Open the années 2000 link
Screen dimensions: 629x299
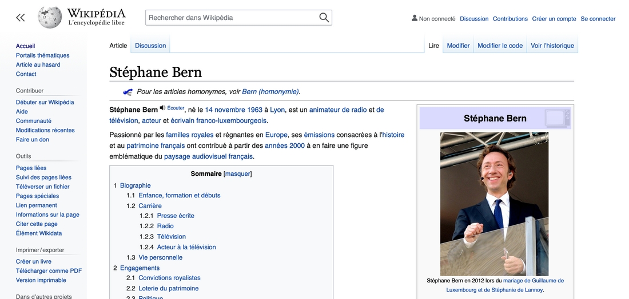coord(285,146)
